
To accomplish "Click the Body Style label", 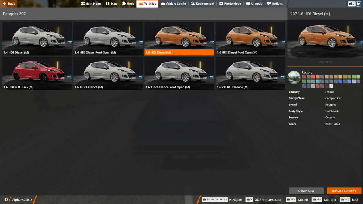I will pos(296,111).
